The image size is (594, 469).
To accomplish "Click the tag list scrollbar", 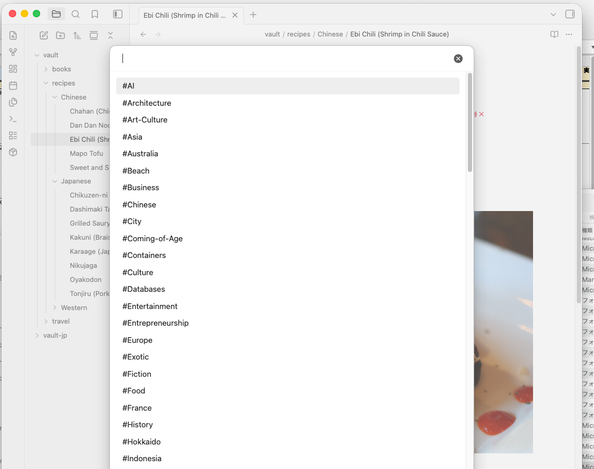I will coord(470,122).
